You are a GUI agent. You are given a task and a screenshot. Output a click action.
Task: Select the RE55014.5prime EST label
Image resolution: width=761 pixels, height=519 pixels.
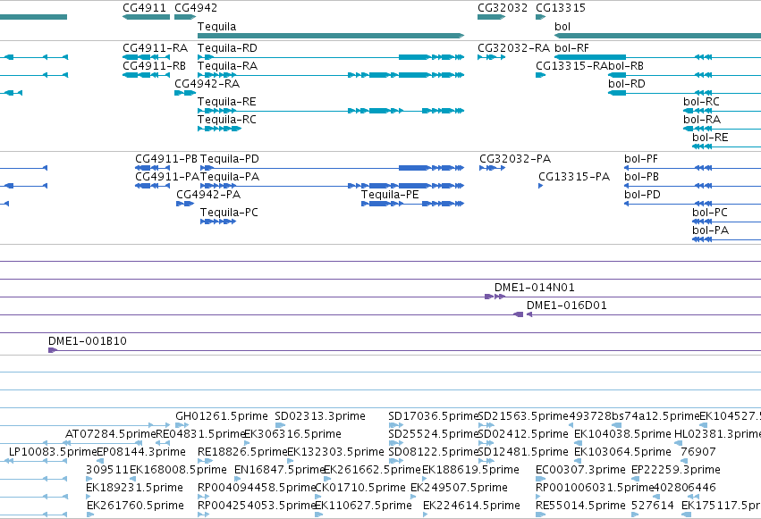[x=580, y=506]
